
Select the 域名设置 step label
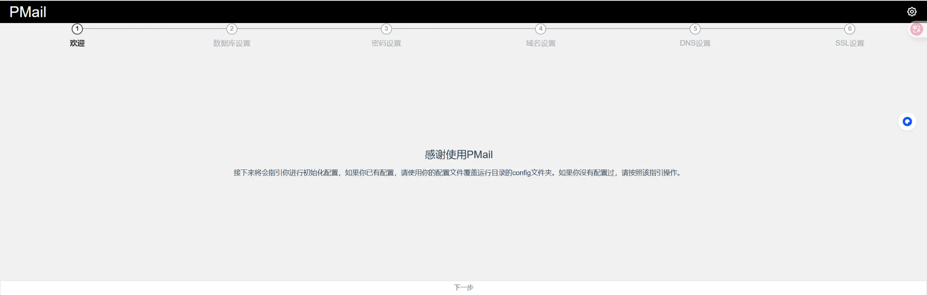pos(540,43)
